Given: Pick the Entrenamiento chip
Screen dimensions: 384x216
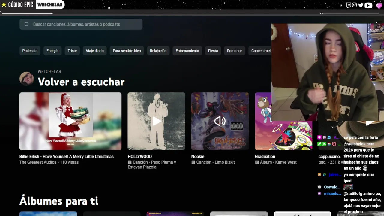Looking at the screenshot, I should (x=187, y=51).
